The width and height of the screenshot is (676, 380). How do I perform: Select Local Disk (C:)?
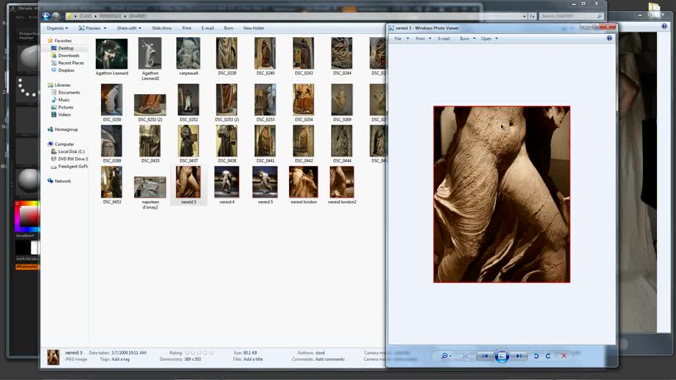pos(71,152)
